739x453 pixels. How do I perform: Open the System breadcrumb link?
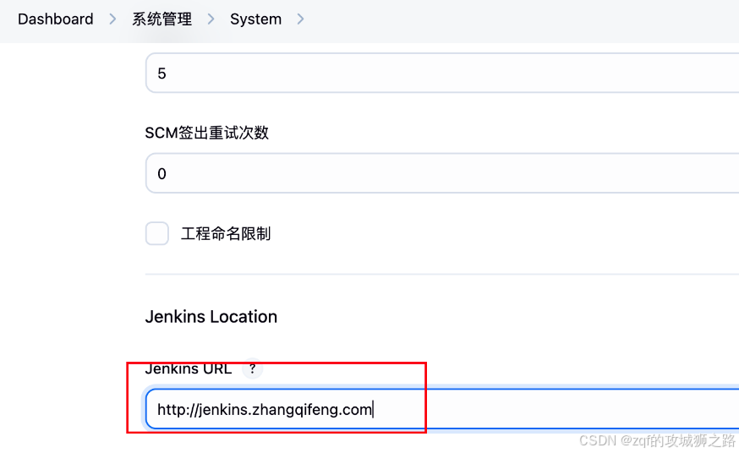tap(255, 19)
